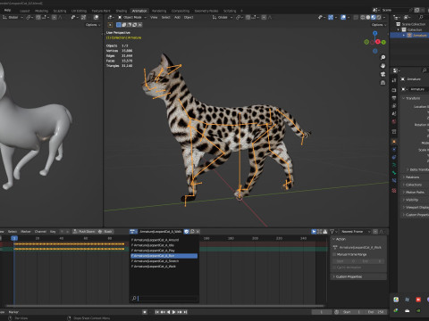Jump to the timeline end frame
429x321 pixels.
pos(185,312)
